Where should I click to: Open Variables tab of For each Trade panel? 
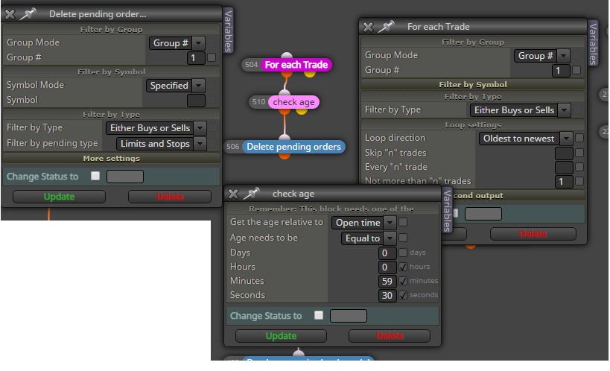click(592, 44)
